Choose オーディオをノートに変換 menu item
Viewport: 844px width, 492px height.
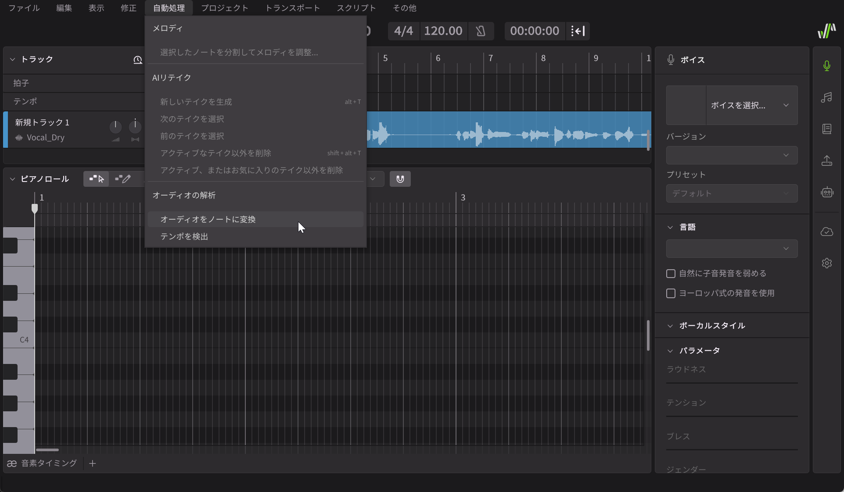pos(208,219)
